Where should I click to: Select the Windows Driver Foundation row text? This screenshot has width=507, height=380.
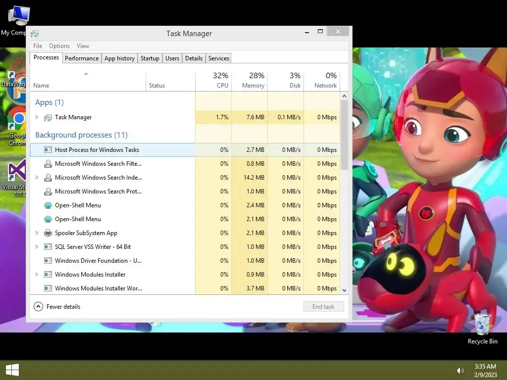99,261
